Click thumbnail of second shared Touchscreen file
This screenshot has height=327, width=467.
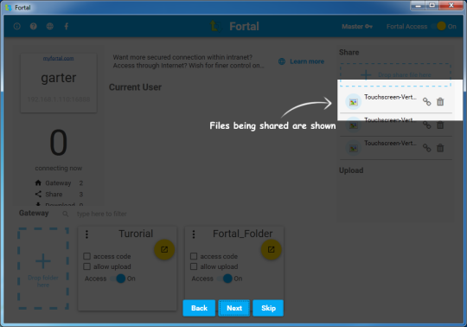pos(353,125)
